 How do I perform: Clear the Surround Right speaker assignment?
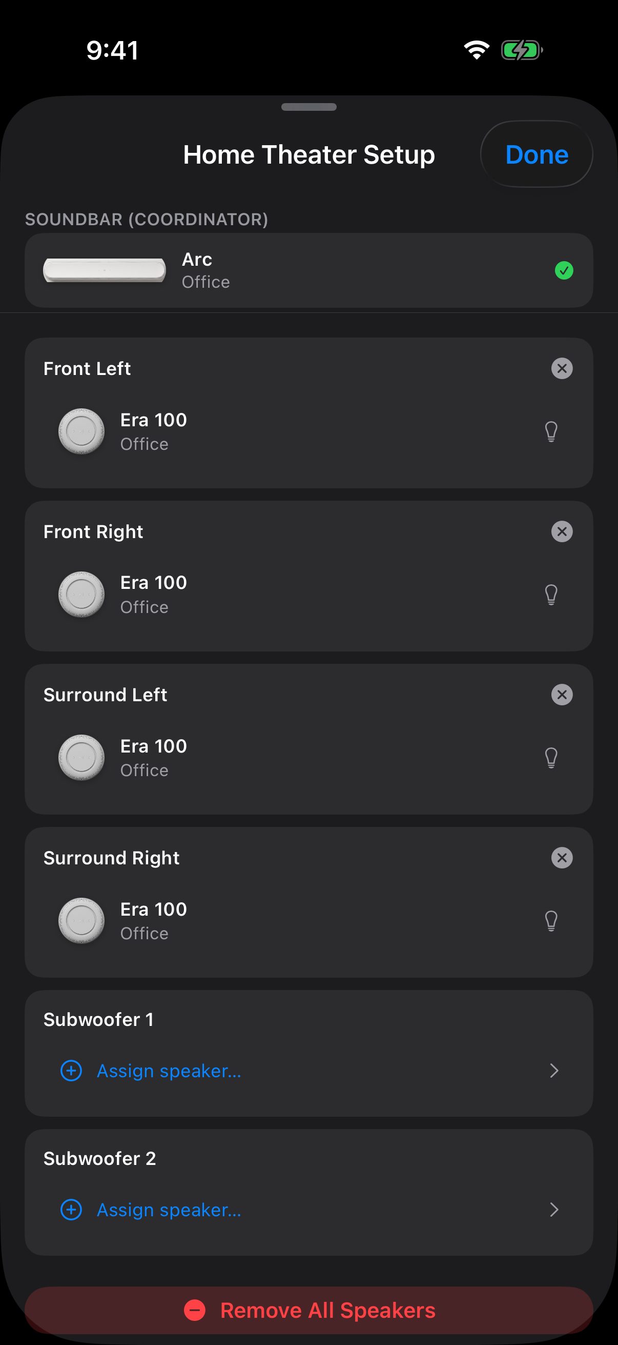click(x=562, y=858)
